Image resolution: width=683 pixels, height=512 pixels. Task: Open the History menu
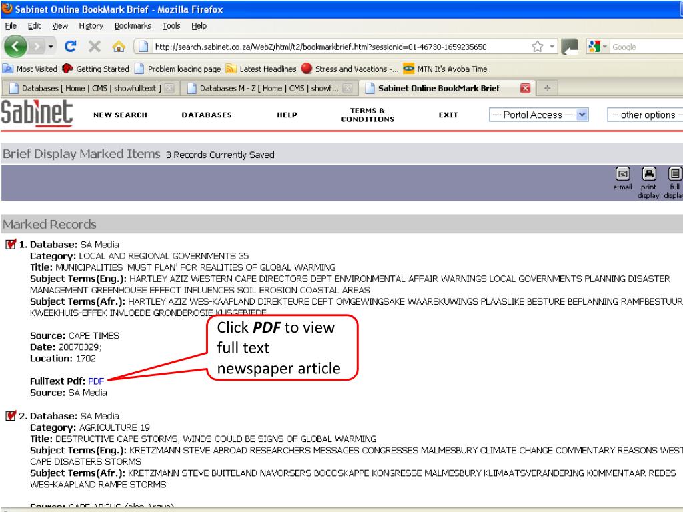click(x=91, y=26)
